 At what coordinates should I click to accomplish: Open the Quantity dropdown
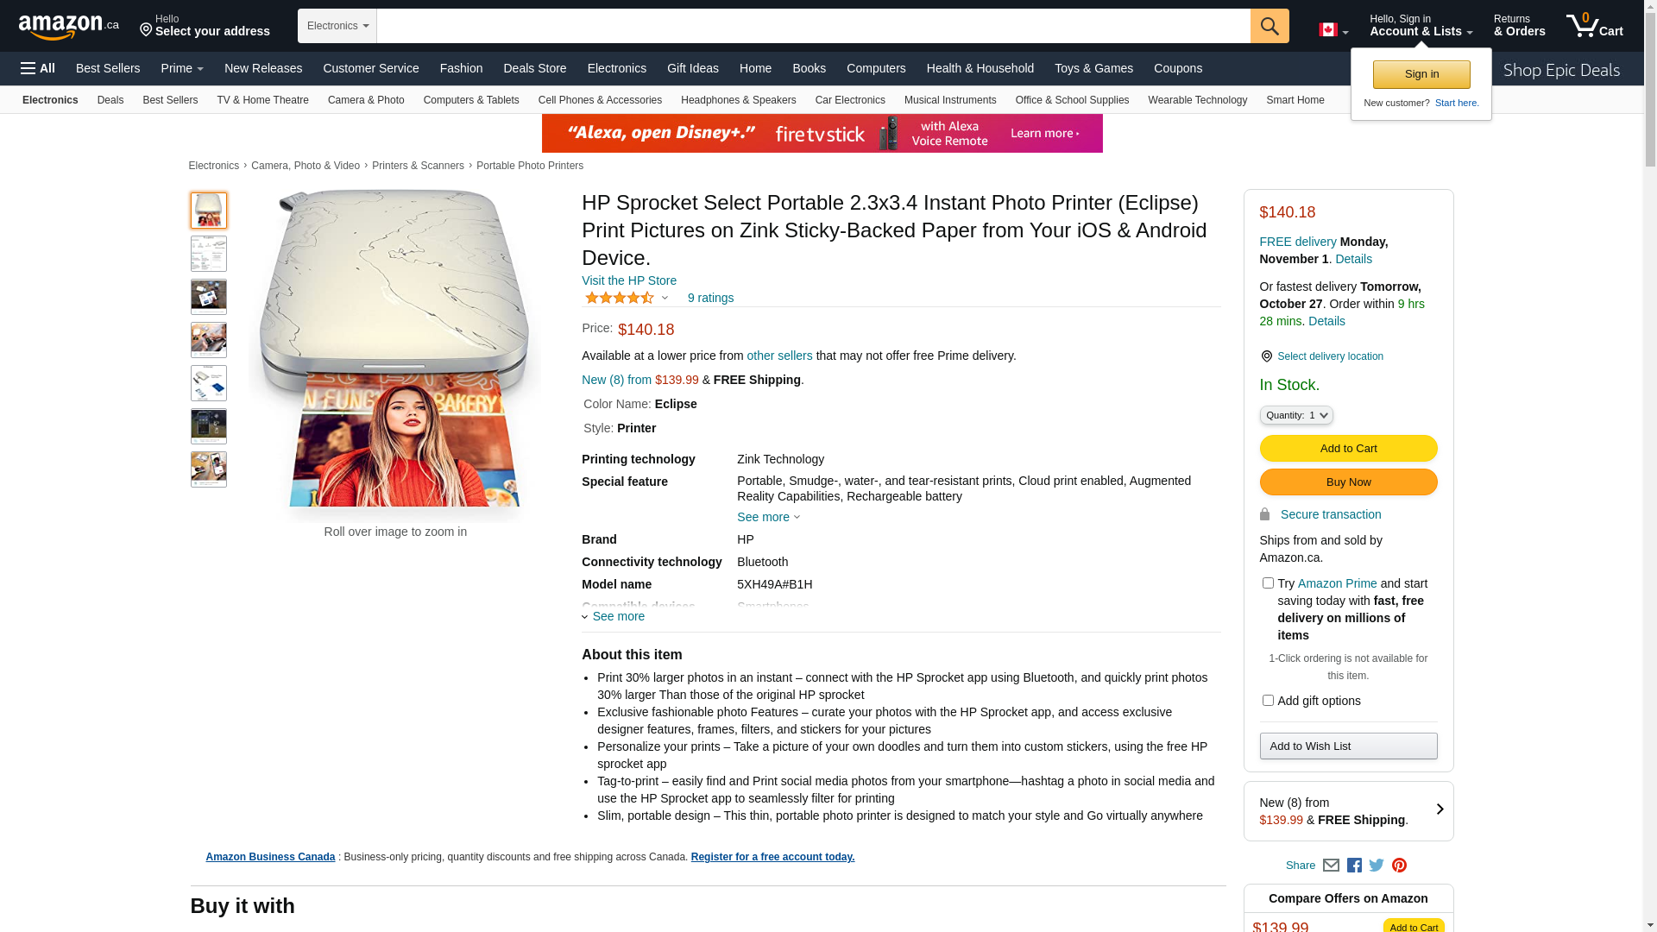click(x=1296, y=415)
